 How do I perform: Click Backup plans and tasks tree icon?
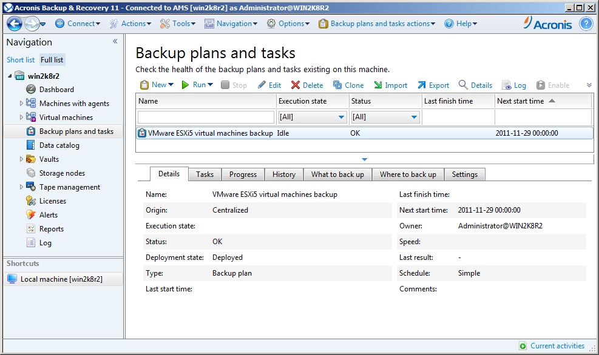[x=31, y=131]
